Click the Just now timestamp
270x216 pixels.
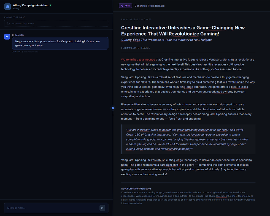pyautogui.click(x=16, y=52)
